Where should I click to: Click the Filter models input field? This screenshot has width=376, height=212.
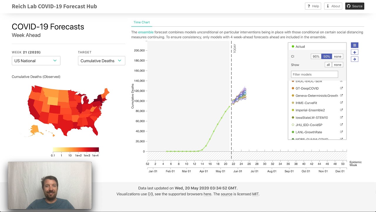pos(314,74)
